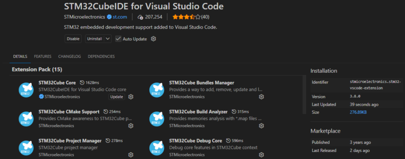Open the st.com publisher link
Viewport: 405px width, 159px height.
(120, 17)
